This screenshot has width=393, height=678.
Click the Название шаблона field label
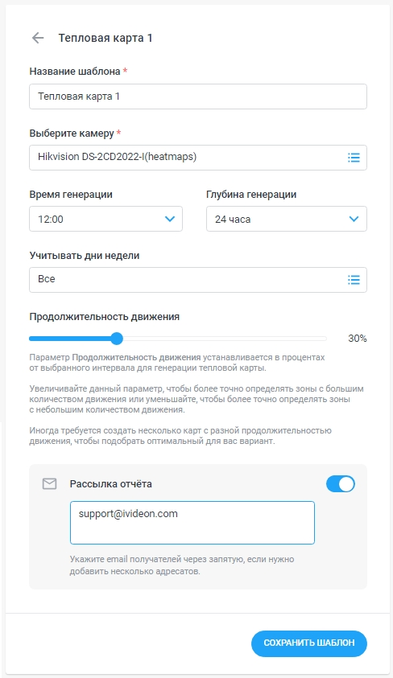[75, 72]
